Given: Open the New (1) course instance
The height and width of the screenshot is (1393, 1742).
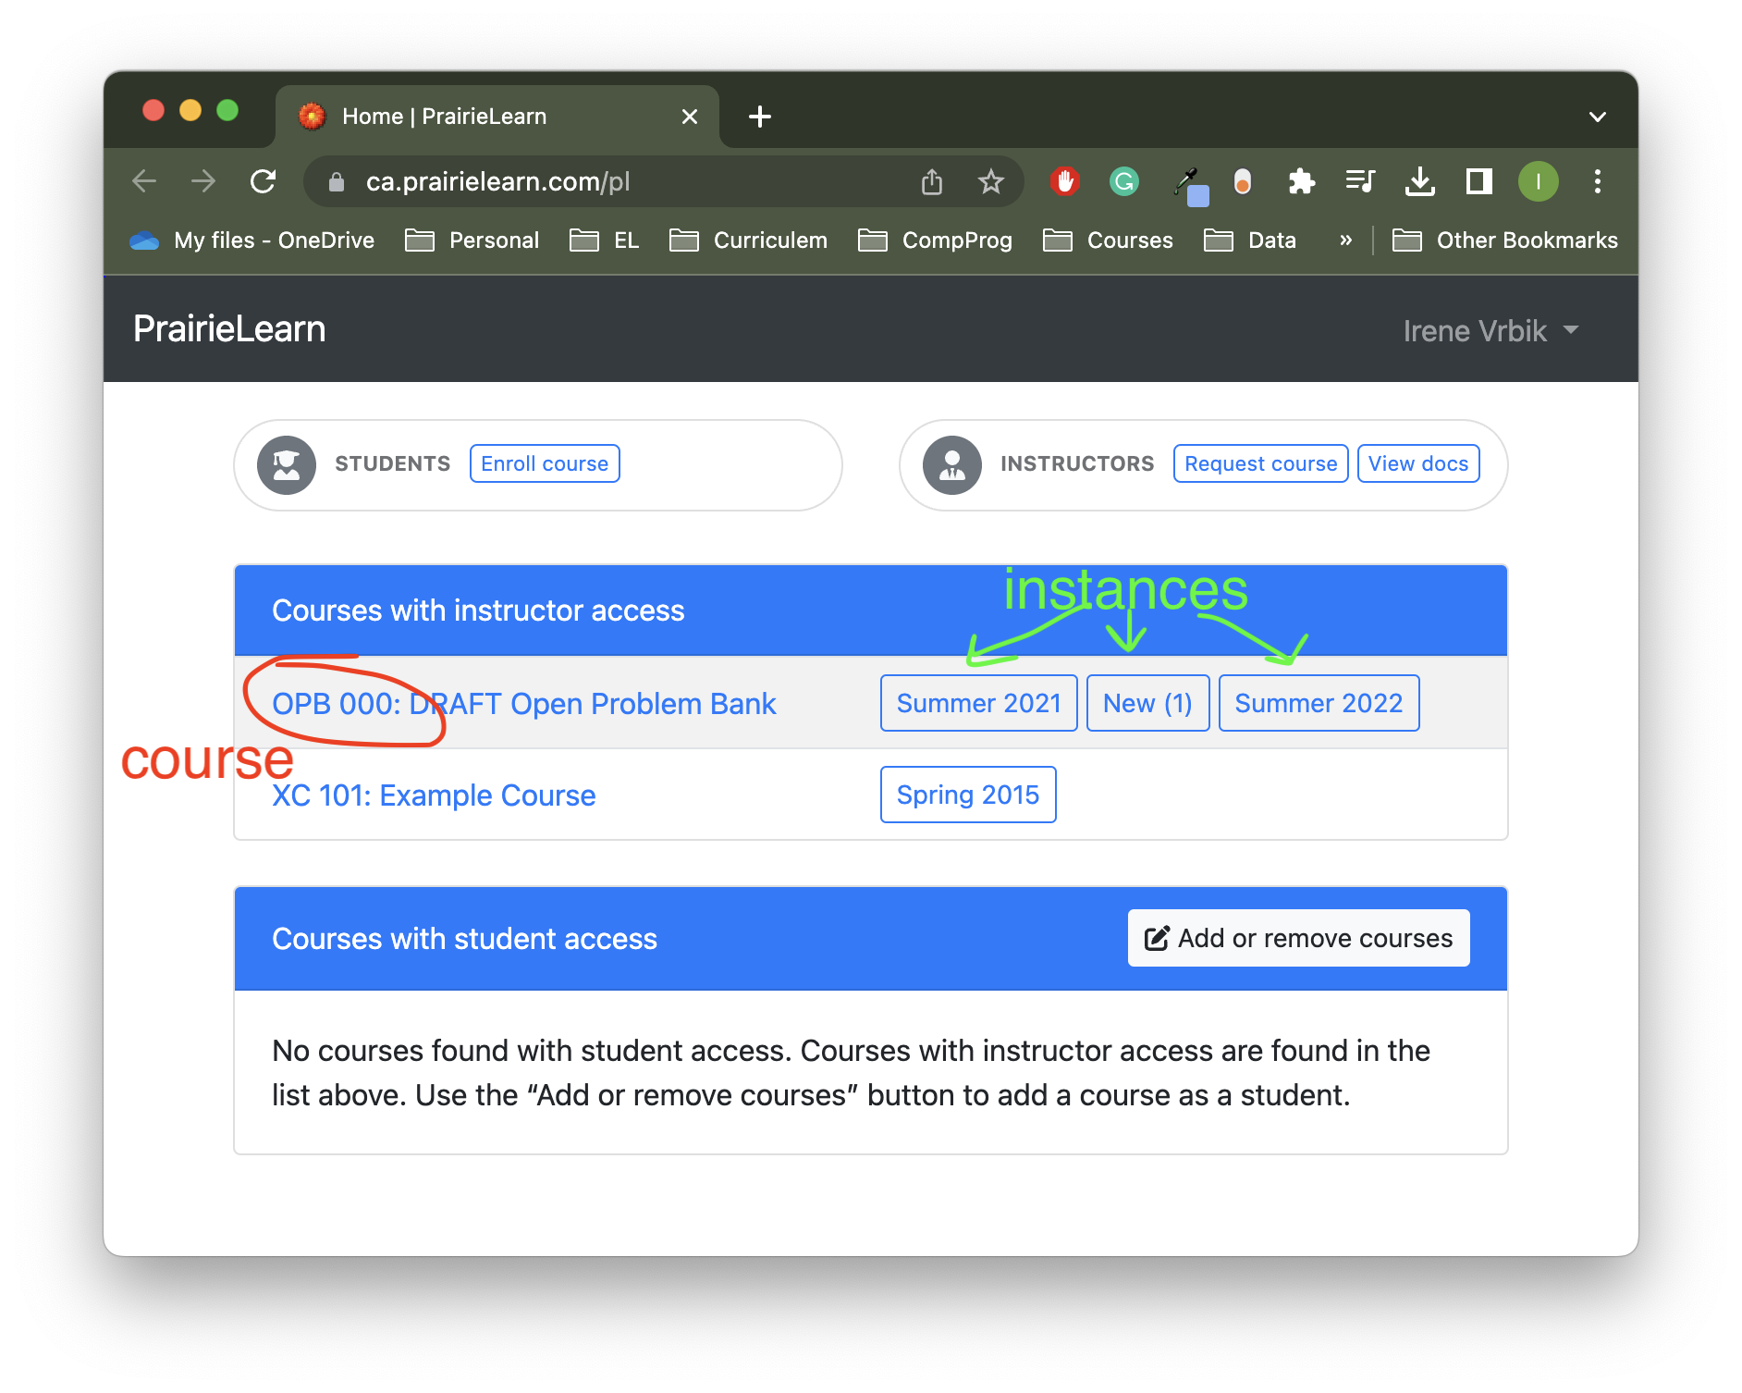Looking at the screenshot, I should click(x=1147, y=703).
